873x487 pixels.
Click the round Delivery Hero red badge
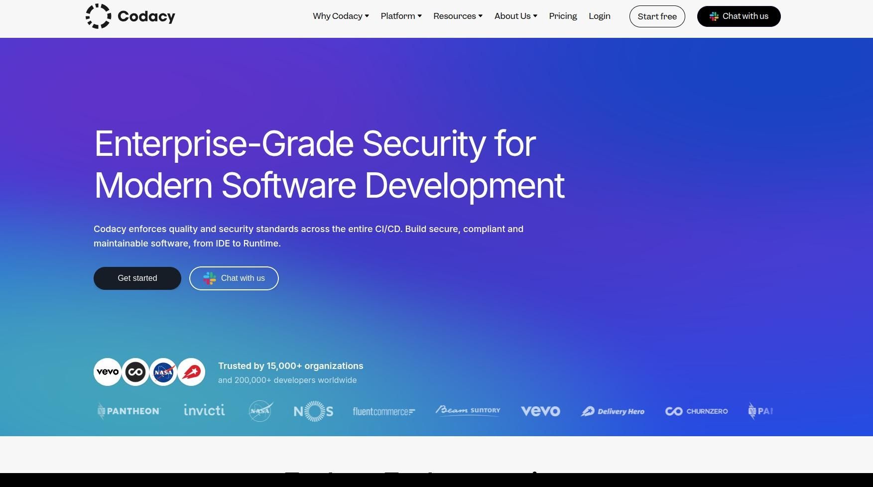pyautogui.click(x=191, y=372)
